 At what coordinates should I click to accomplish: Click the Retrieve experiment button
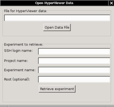point(57,89)
